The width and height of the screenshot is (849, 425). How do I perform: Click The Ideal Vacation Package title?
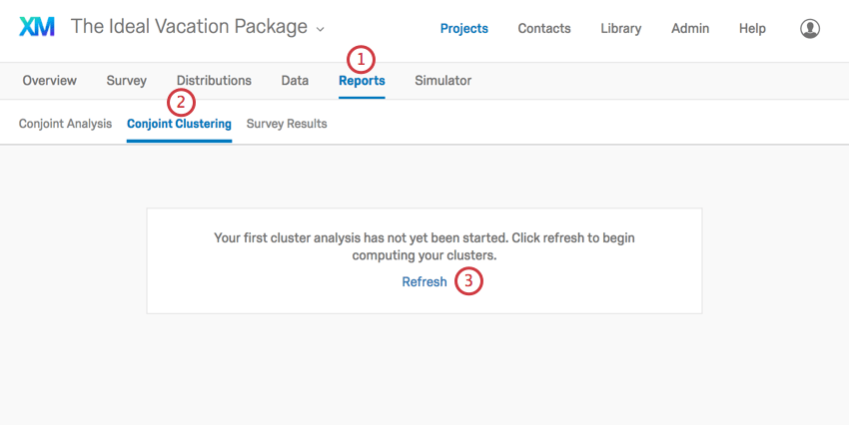coord(189,27)
